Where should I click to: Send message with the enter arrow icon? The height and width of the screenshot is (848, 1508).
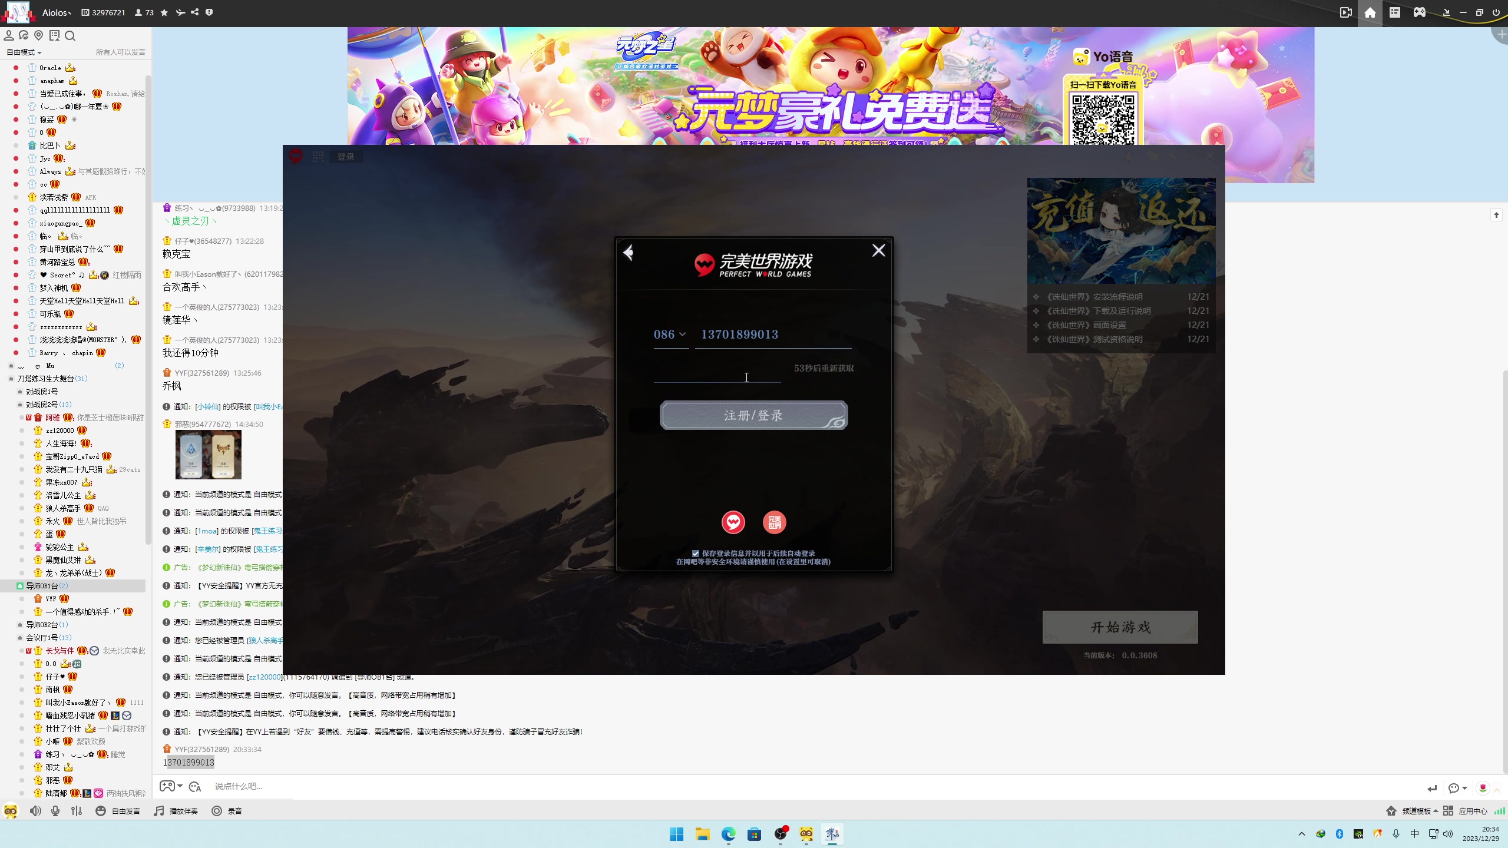pos(1432,788)
